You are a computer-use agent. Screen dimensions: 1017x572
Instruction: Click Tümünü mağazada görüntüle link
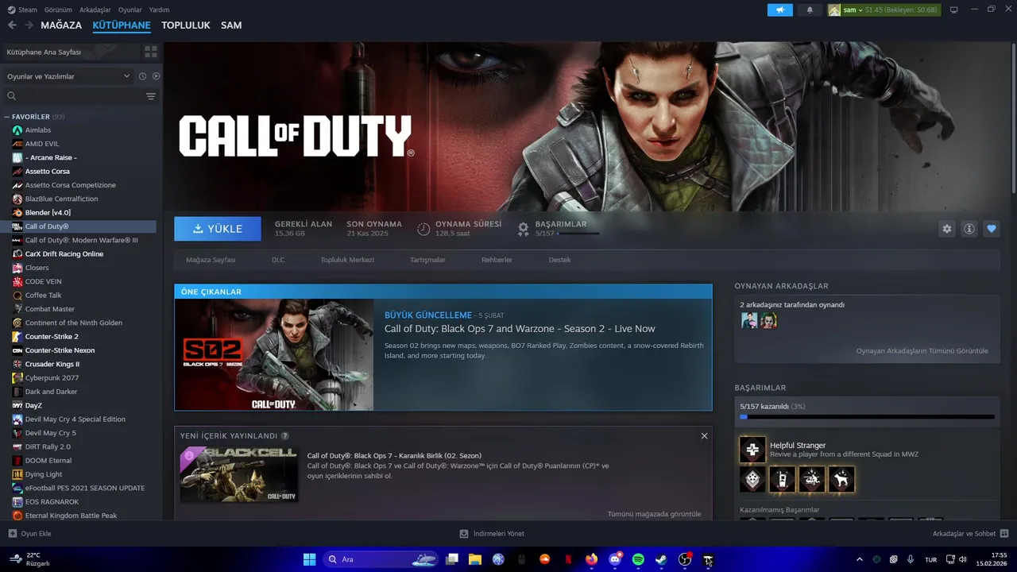[655, 514]
